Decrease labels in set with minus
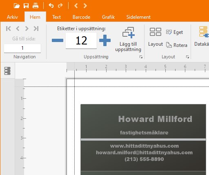This screenshot has width=209, height=175. pos(58,40)
